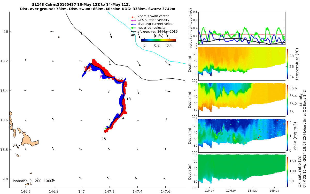Select the 'GPS surface velocity' legend text

[x=153, y=20]
